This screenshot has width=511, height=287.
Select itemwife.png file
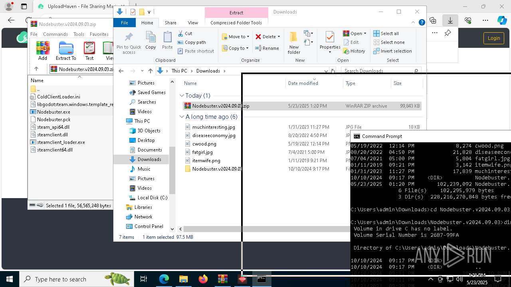pyautogui.click(x=206, y=161)
